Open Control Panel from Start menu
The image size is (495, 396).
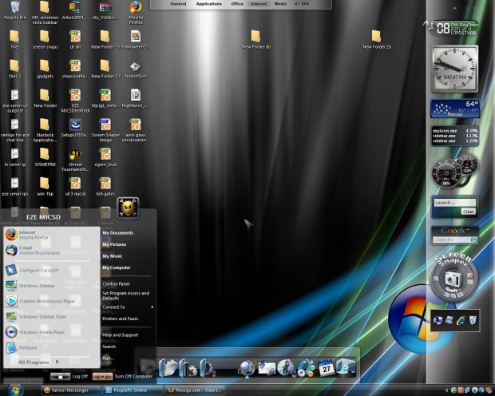117,284
